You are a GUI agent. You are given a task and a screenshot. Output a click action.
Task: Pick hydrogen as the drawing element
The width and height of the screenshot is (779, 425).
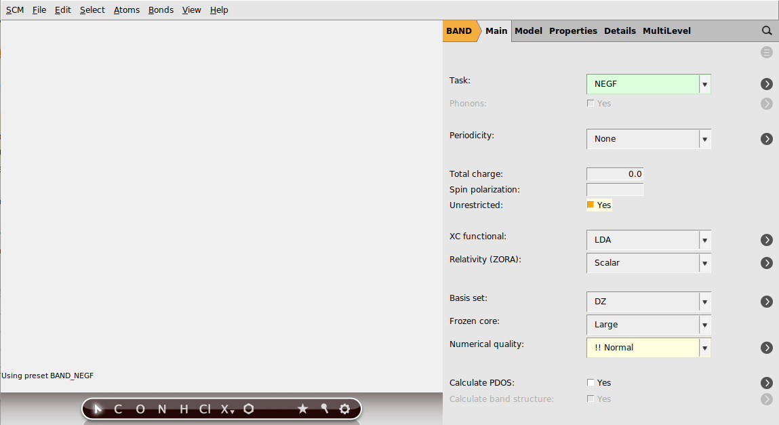pos(182,409)
